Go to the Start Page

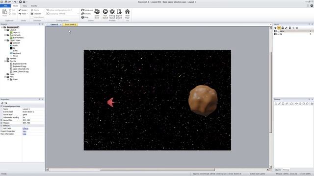point(127,14)
